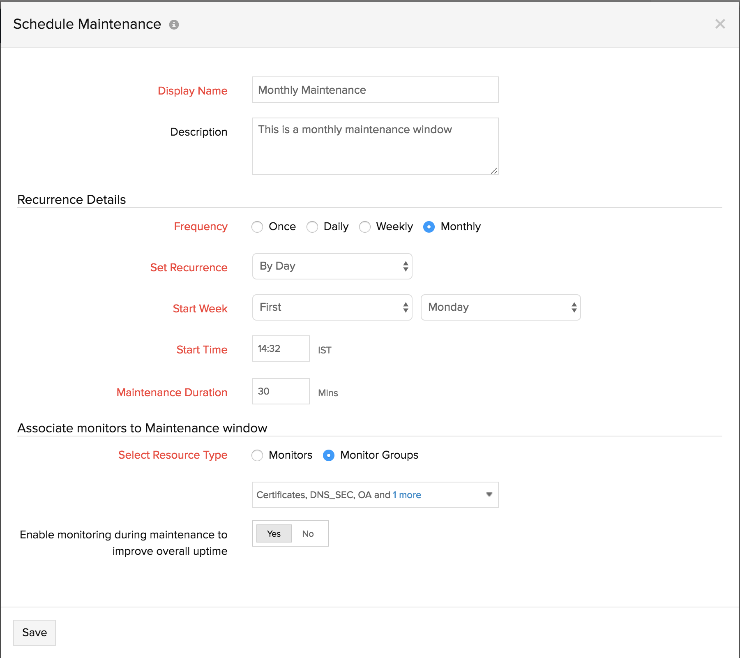Pick the Weekly frequency option
This screenshot has width=740, height=658.
(x=365, y=227)
